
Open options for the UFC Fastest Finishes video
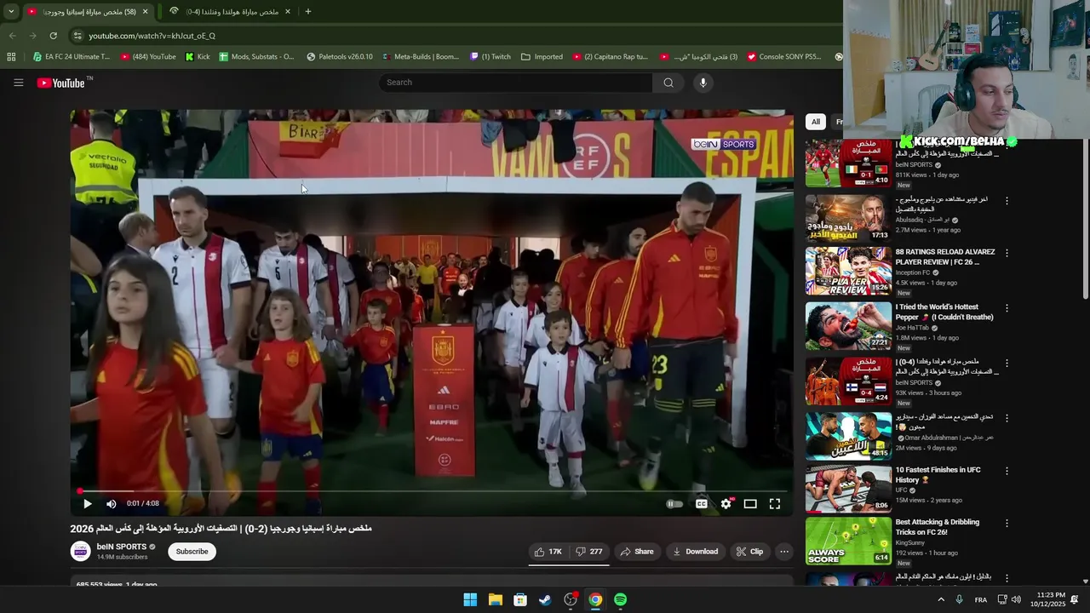[x=1007, y=471]
